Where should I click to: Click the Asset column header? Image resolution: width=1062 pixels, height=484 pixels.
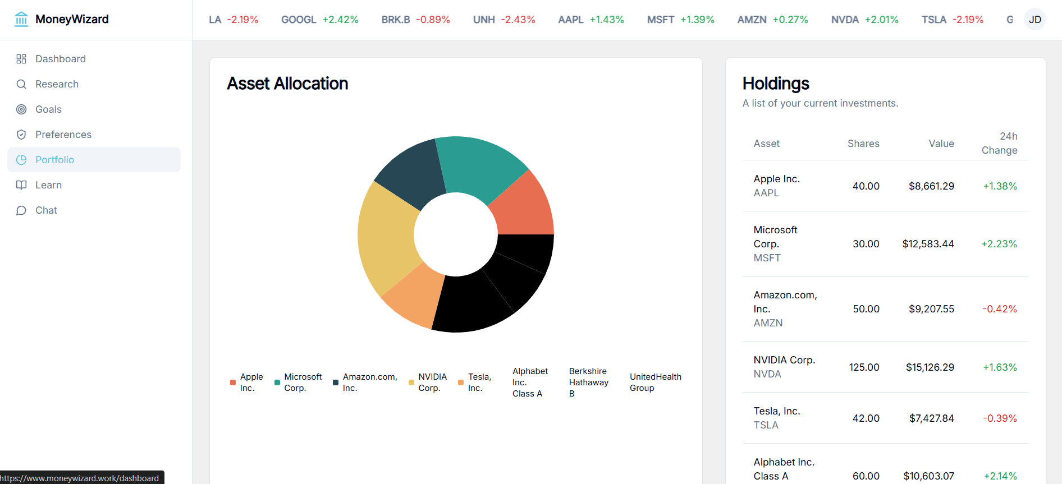point(766,144)
